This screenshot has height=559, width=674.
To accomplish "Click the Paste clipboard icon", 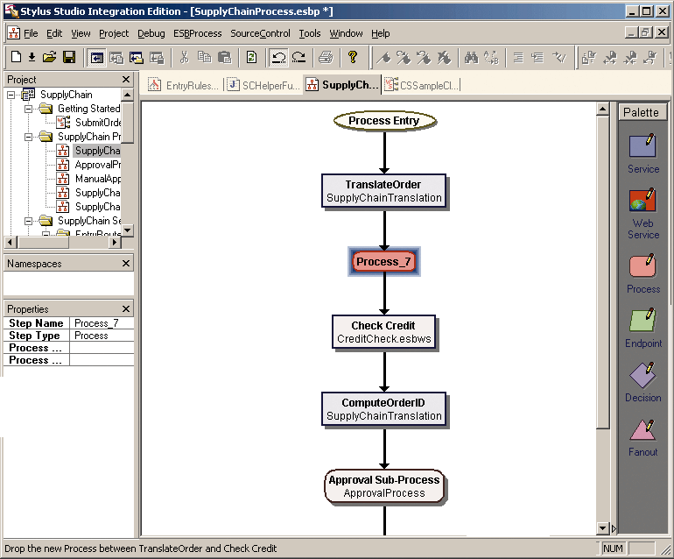I will tap(224, 57).
